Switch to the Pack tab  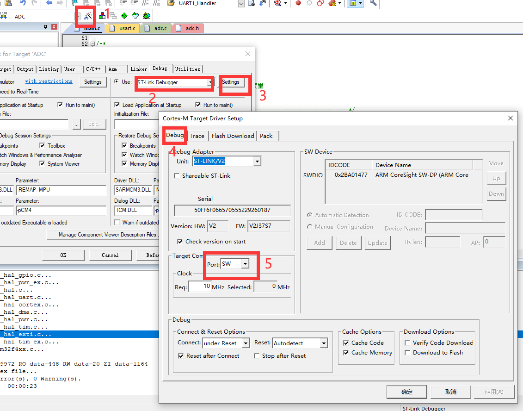(x=266, y=136)
